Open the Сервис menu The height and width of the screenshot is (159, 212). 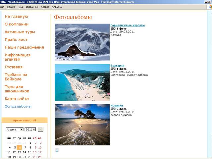(x=45, y=7)
